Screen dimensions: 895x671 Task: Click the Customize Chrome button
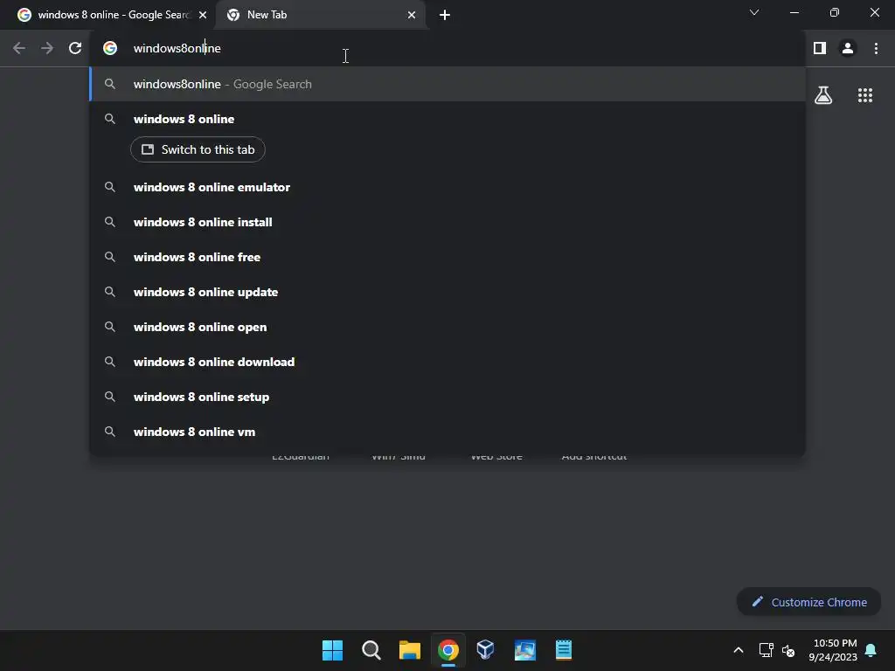pos(808,602)
